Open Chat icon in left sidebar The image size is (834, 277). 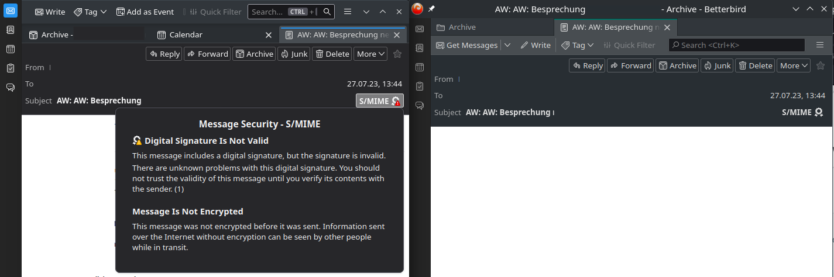(x=11, y=87)
